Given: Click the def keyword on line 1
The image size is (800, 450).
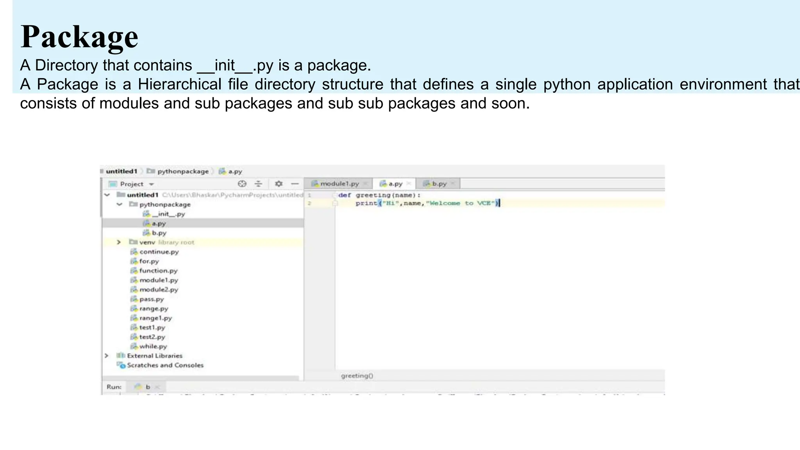Looking at the screenshot, I should [x=345, y=195].
